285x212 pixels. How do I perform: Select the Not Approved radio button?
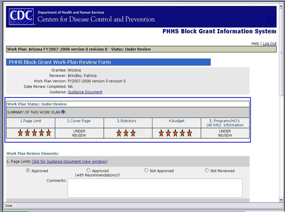pos(147,170)
